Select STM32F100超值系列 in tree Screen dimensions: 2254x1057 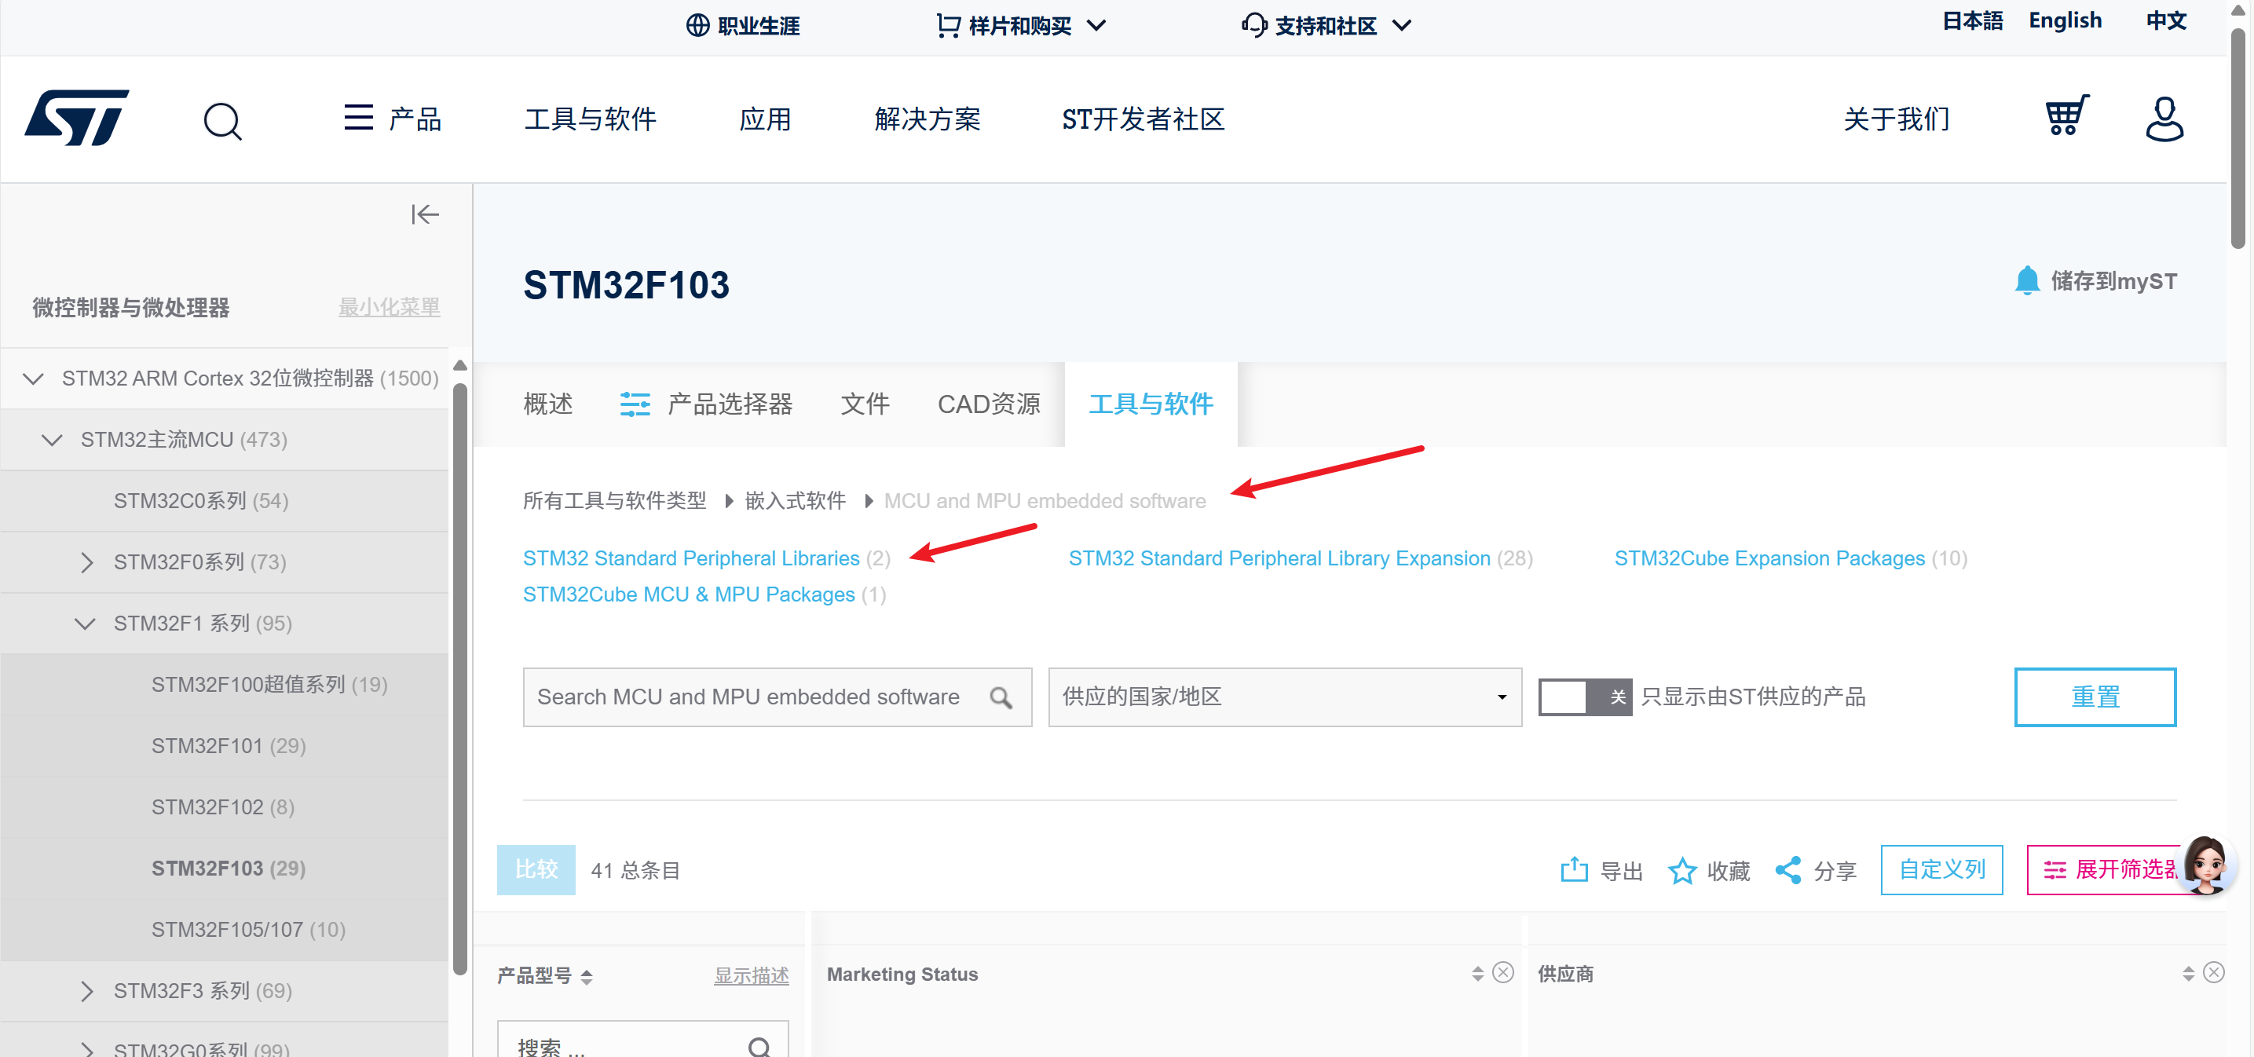click(x=269, y=684)
